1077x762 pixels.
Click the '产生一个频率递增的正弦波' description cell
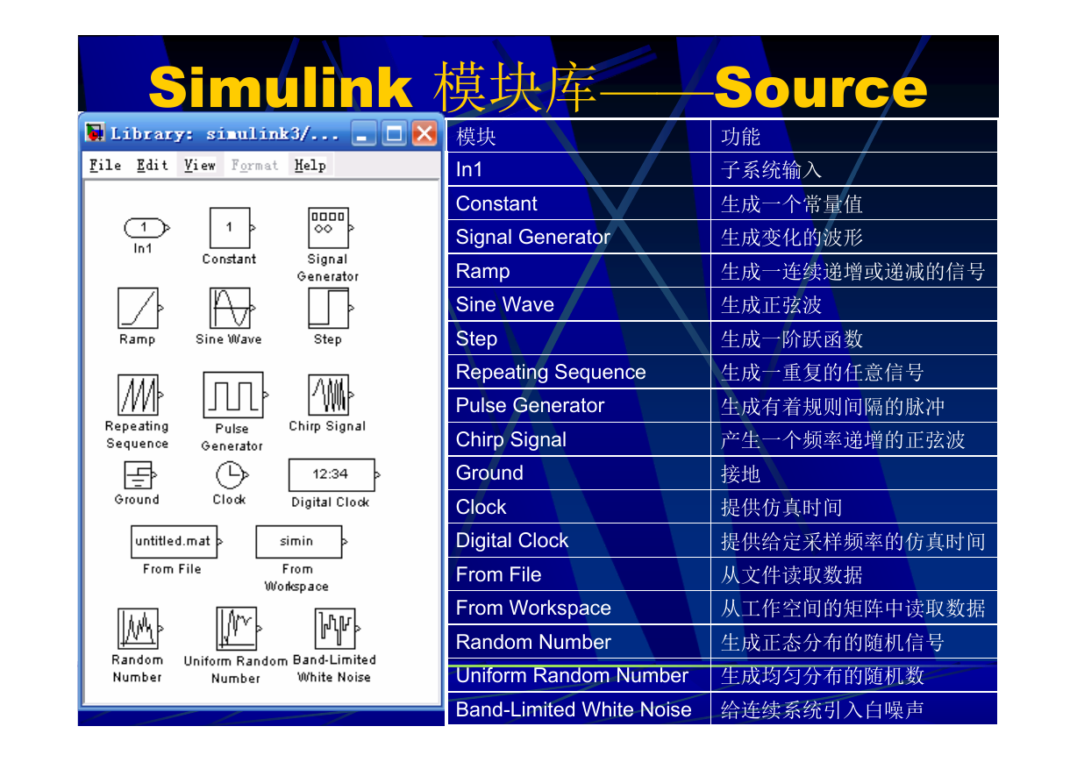(854, 439)
